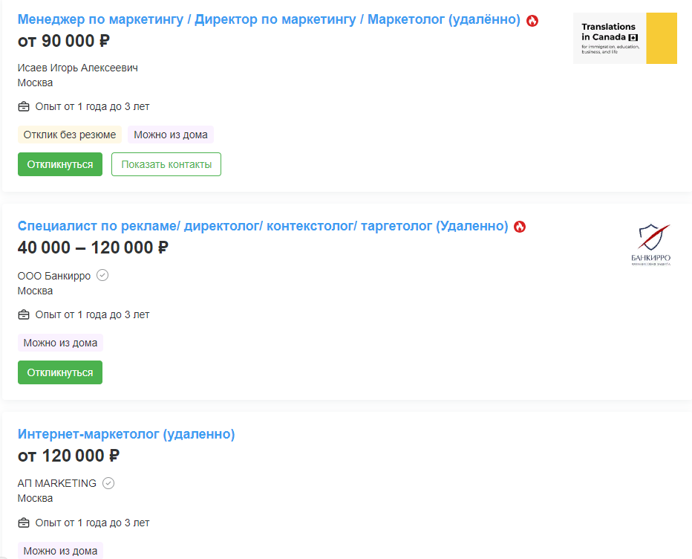This screenshot has height=559, width=692.
Task: Open the Интернет-маркетолог (удаленно) vacancy
Action: (126, 434)
